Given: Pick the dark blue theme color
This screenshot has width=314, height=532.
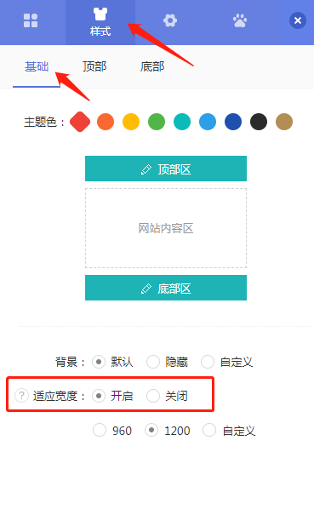Looking at the screenshot, I should [x=233, y=122].
